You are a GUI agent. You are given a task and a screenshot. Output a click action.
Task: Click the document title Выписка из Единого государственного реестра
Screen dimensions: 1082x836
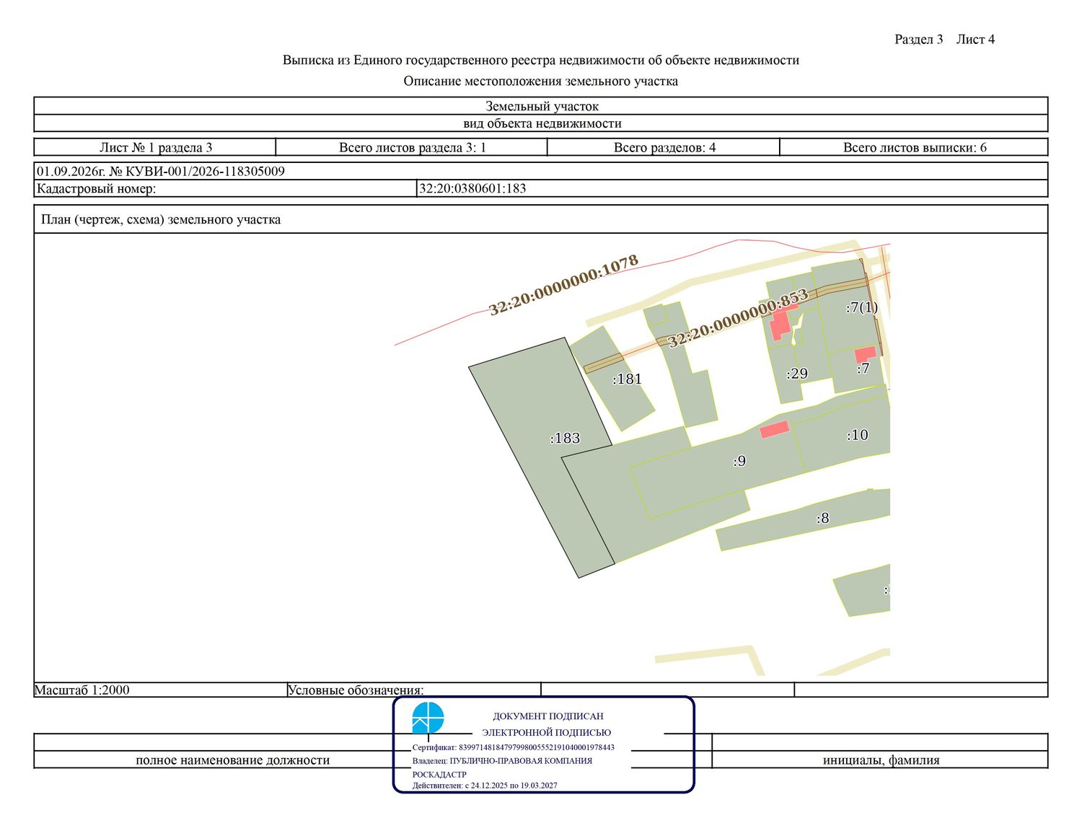point(541,60)
